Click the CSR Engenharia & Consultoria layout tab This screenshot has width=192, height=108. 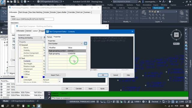22,101
